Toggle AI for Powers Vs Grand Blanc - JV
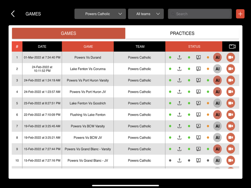The image size is (251, 188). (217, 160)
